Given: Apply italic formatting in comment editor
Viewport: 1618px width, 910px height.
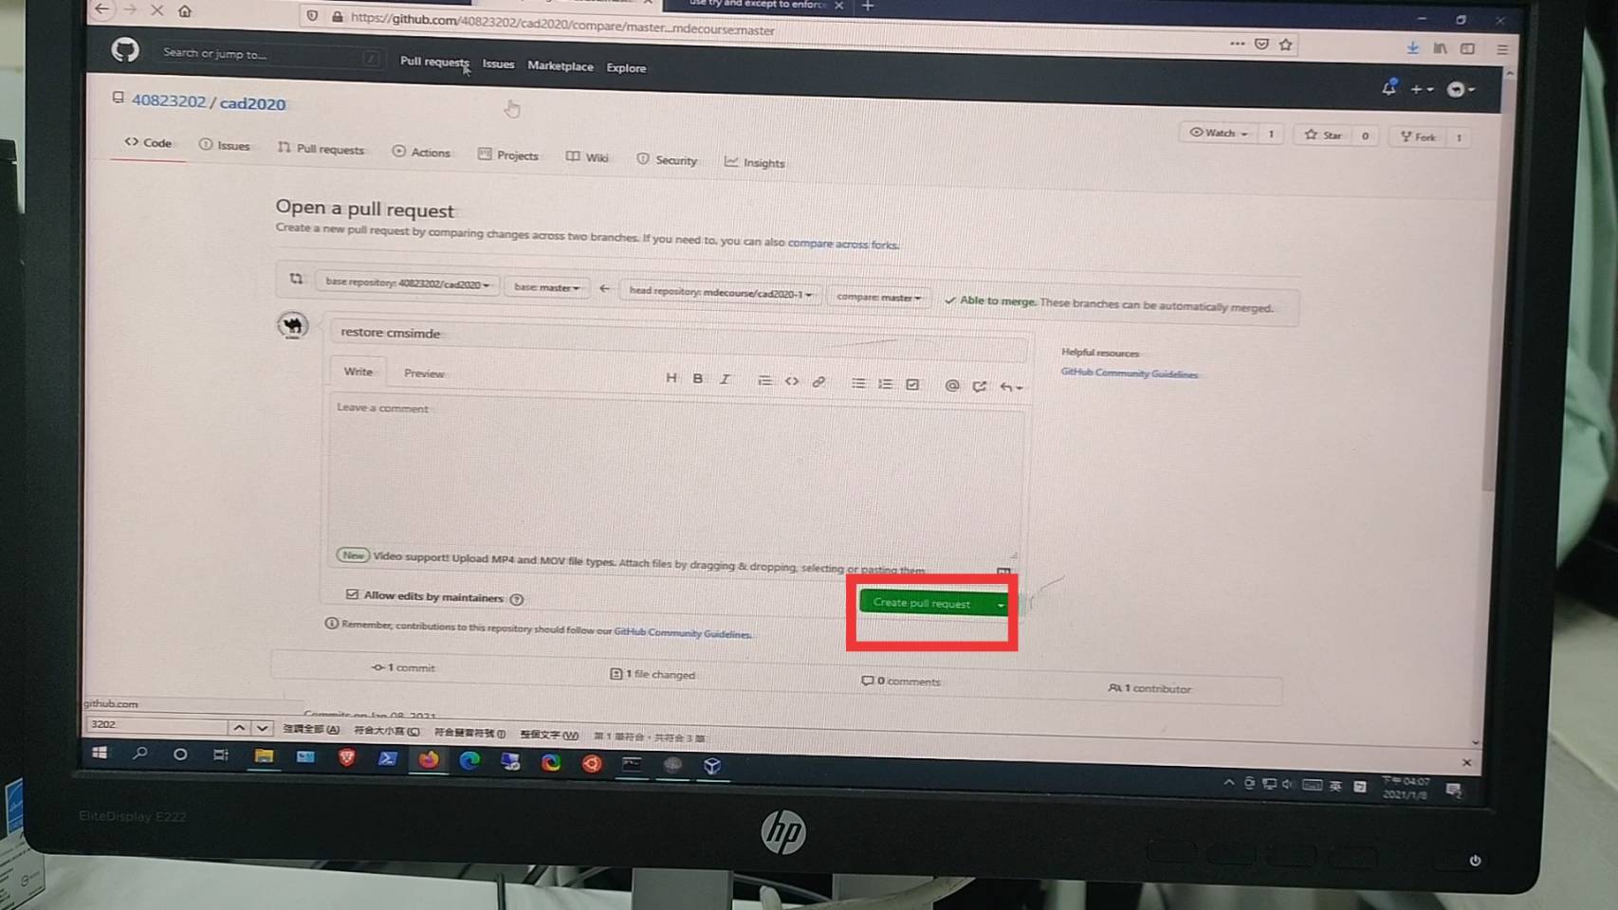Looking at the screenshot, I should point(726,379).
